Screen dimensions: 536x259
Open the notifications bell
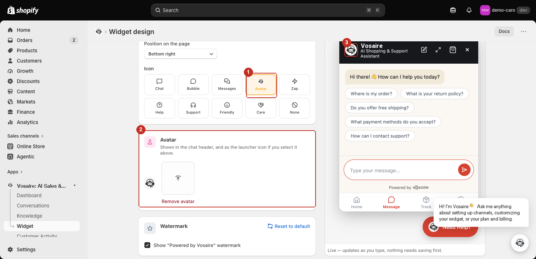469,10
